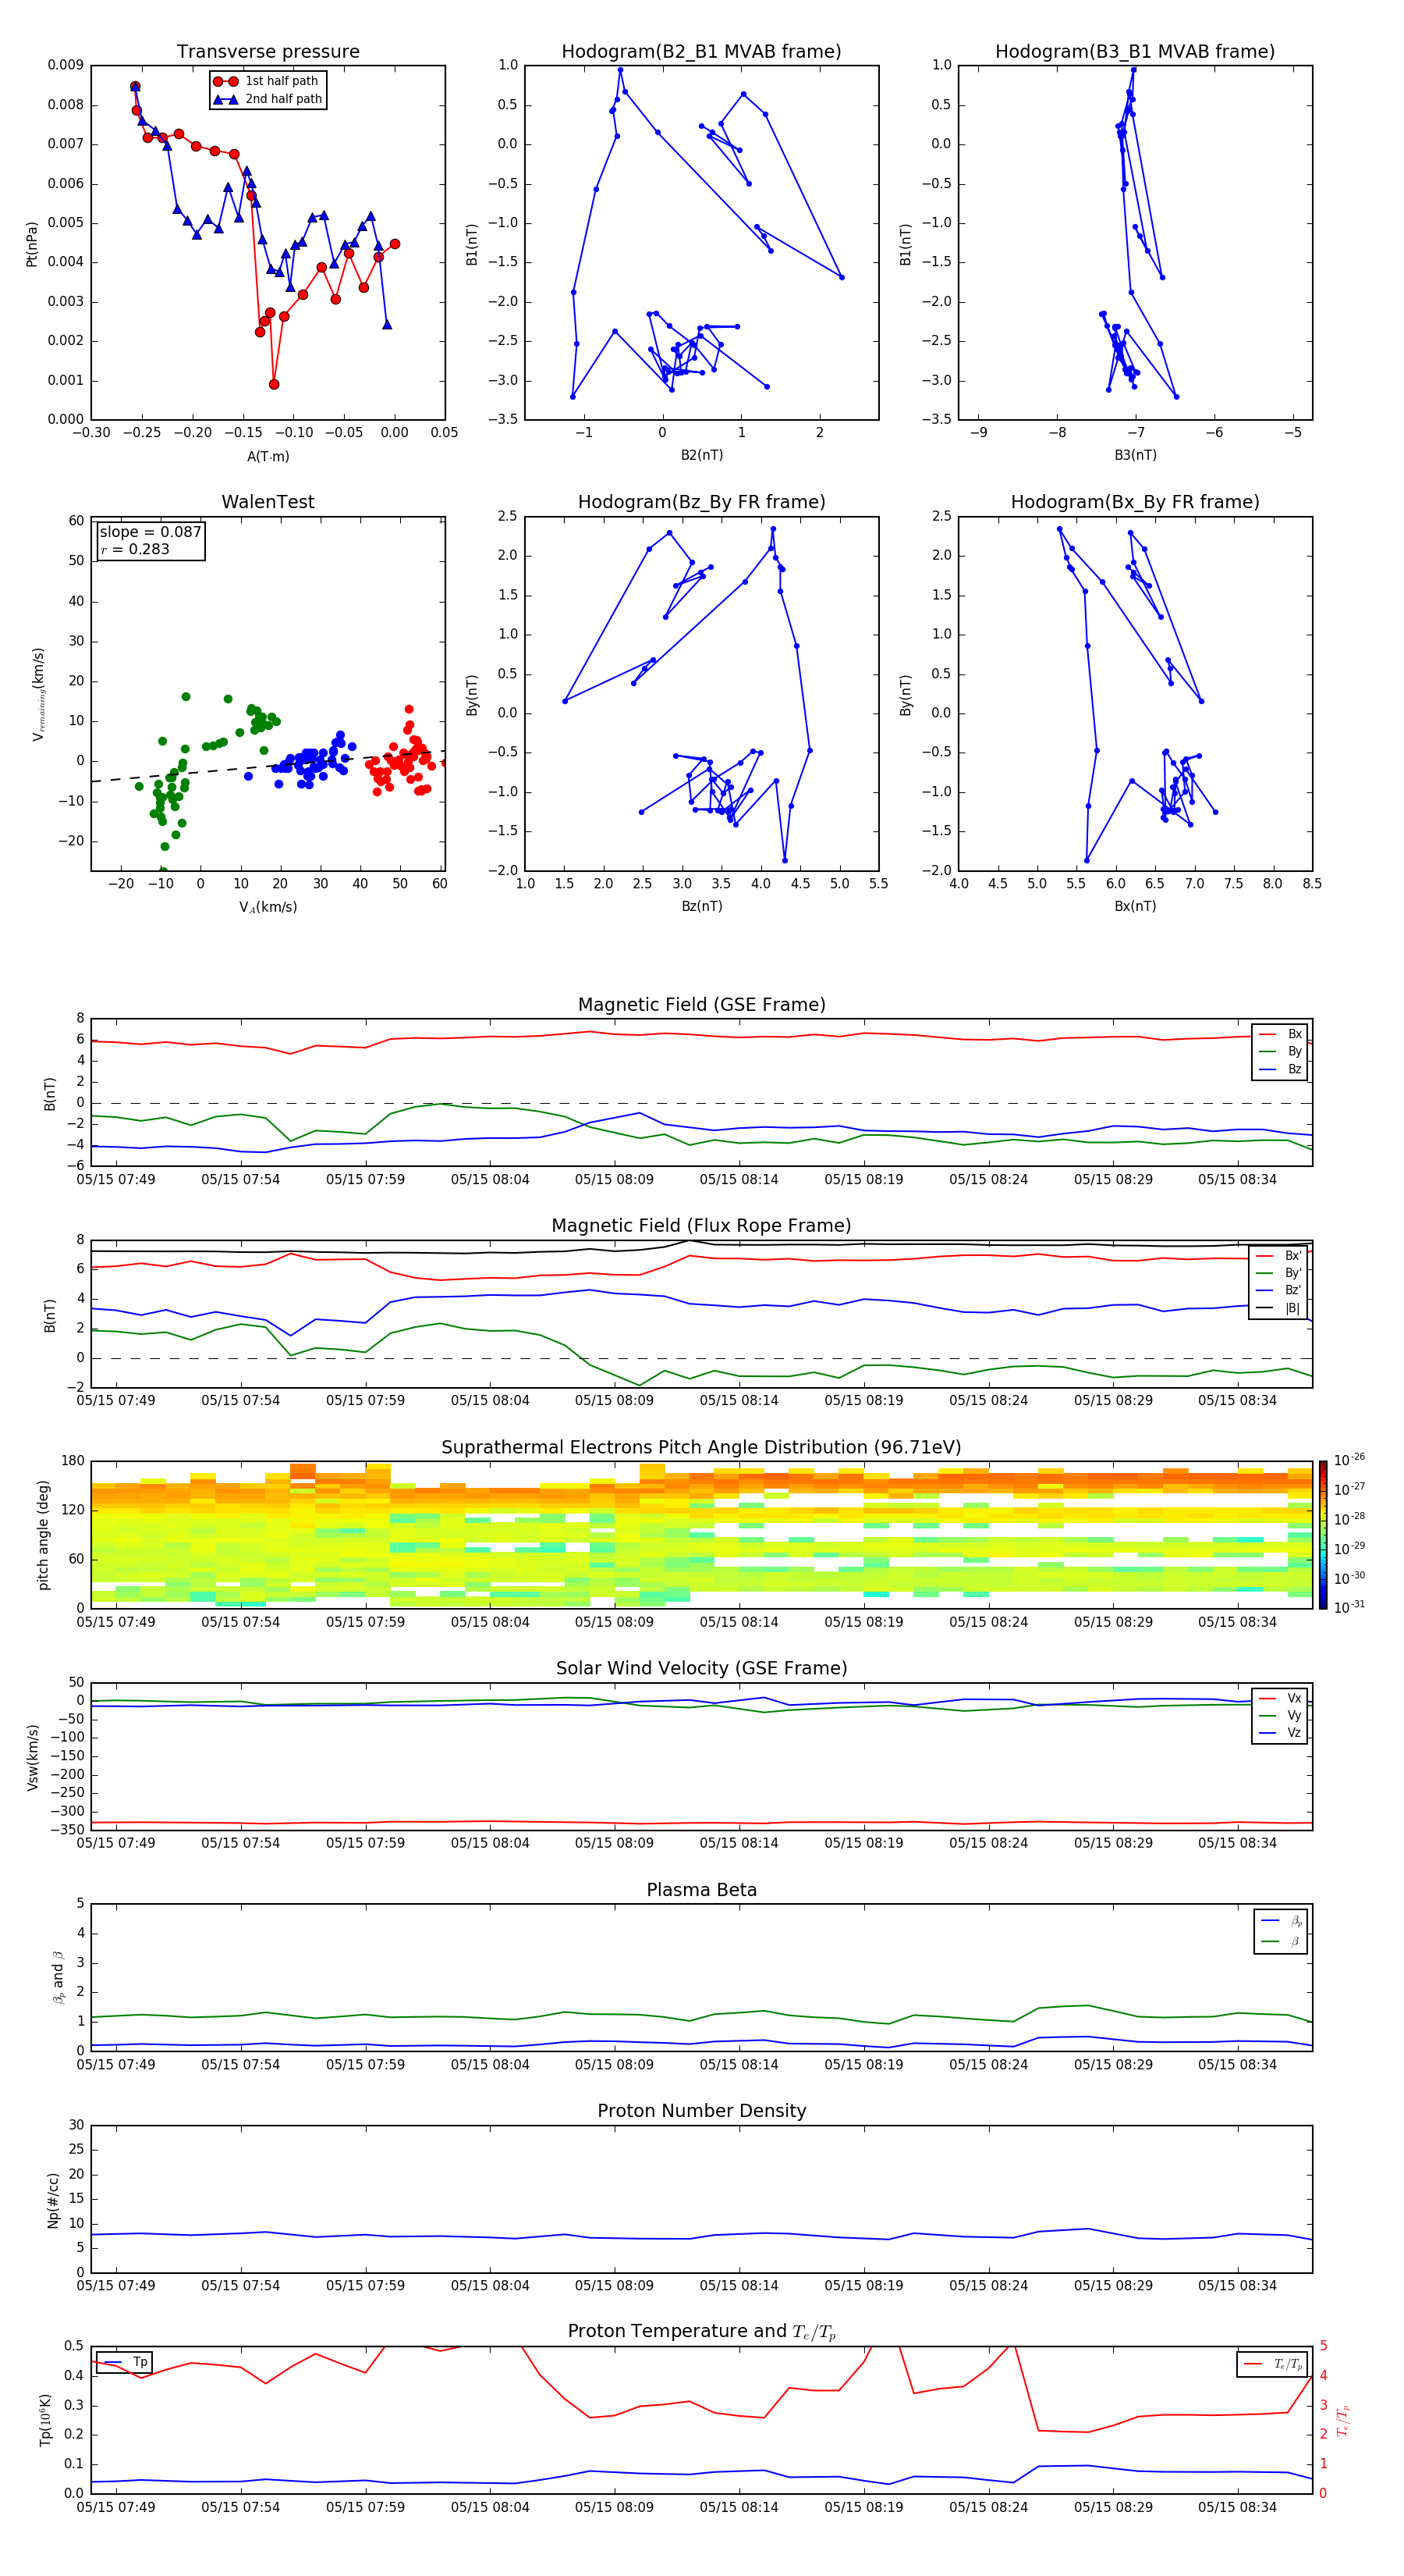This screenshot has height=2576, width=1404.
Task: Click the 'r = 0.283' annotation
Action: coord(135,549)
